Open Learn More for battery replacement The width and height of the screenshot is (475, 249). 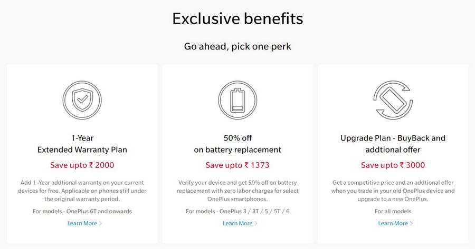tap(237, 223)
